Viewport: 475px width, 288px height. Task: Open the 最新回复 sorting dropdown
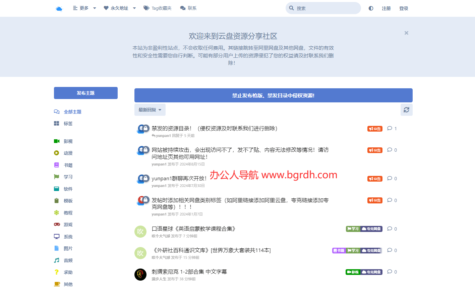(150, 109)
